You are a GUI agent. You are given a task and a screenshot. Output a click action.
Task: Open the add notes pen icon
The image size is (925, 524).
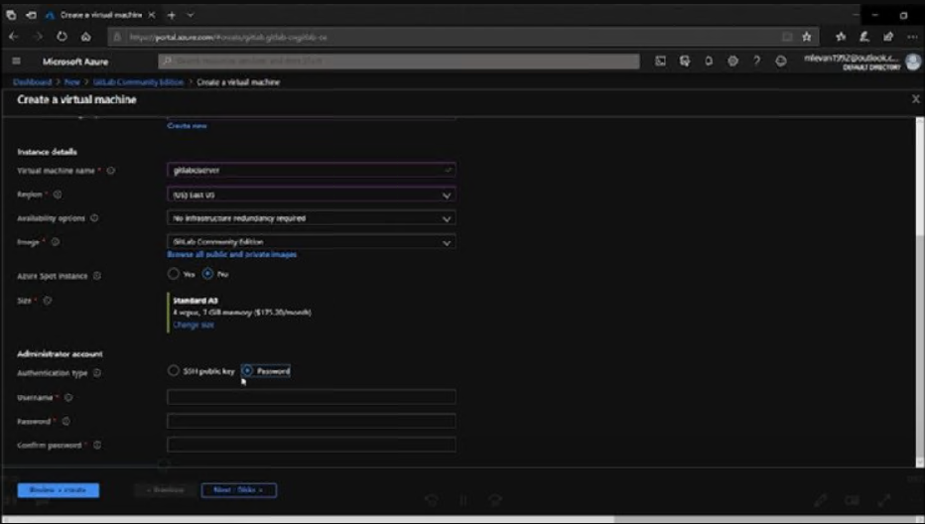click(x=864, y=37)
